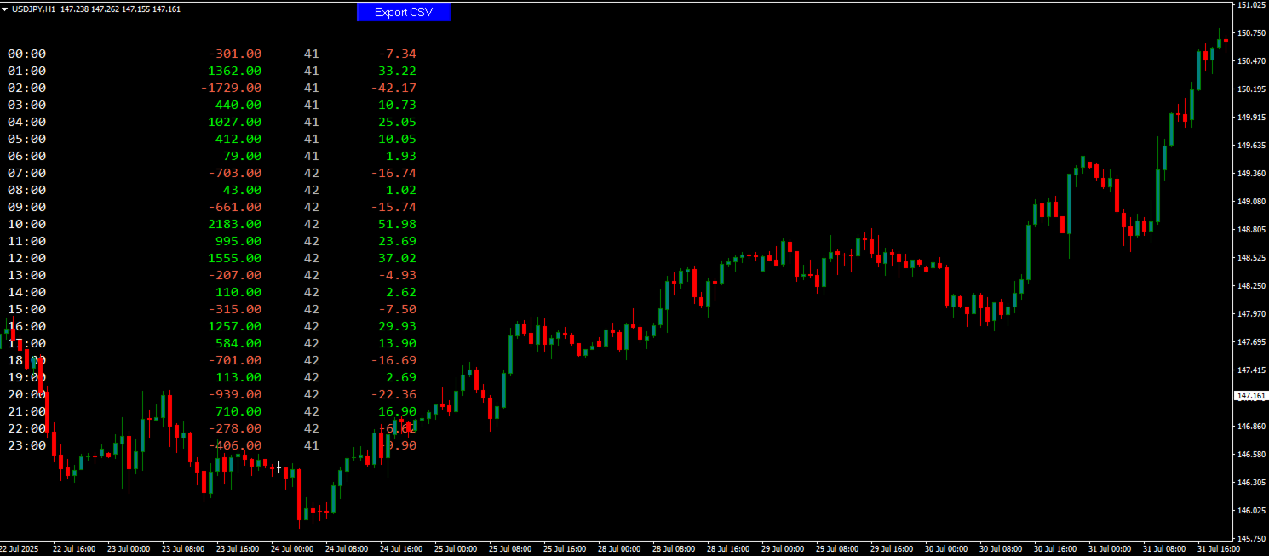Screen dimensions: 1269x556
Task: Click the value -315.00 in the 15:00 row
Action: coord(235,309)
